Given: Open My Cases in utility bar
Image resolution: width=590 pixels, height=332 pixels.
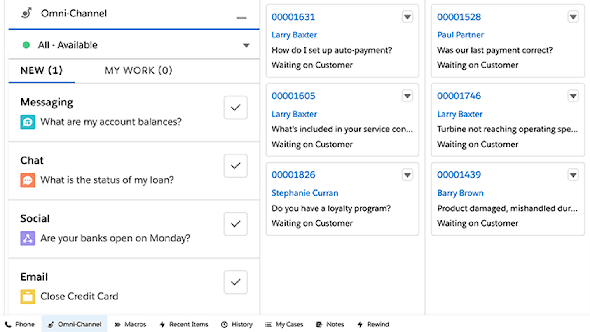Looking at the screenshot, I should [284, 324].
